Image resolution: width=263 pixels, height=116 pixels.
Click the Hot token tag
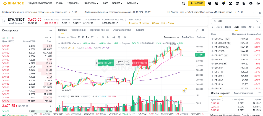pos(163,23)
